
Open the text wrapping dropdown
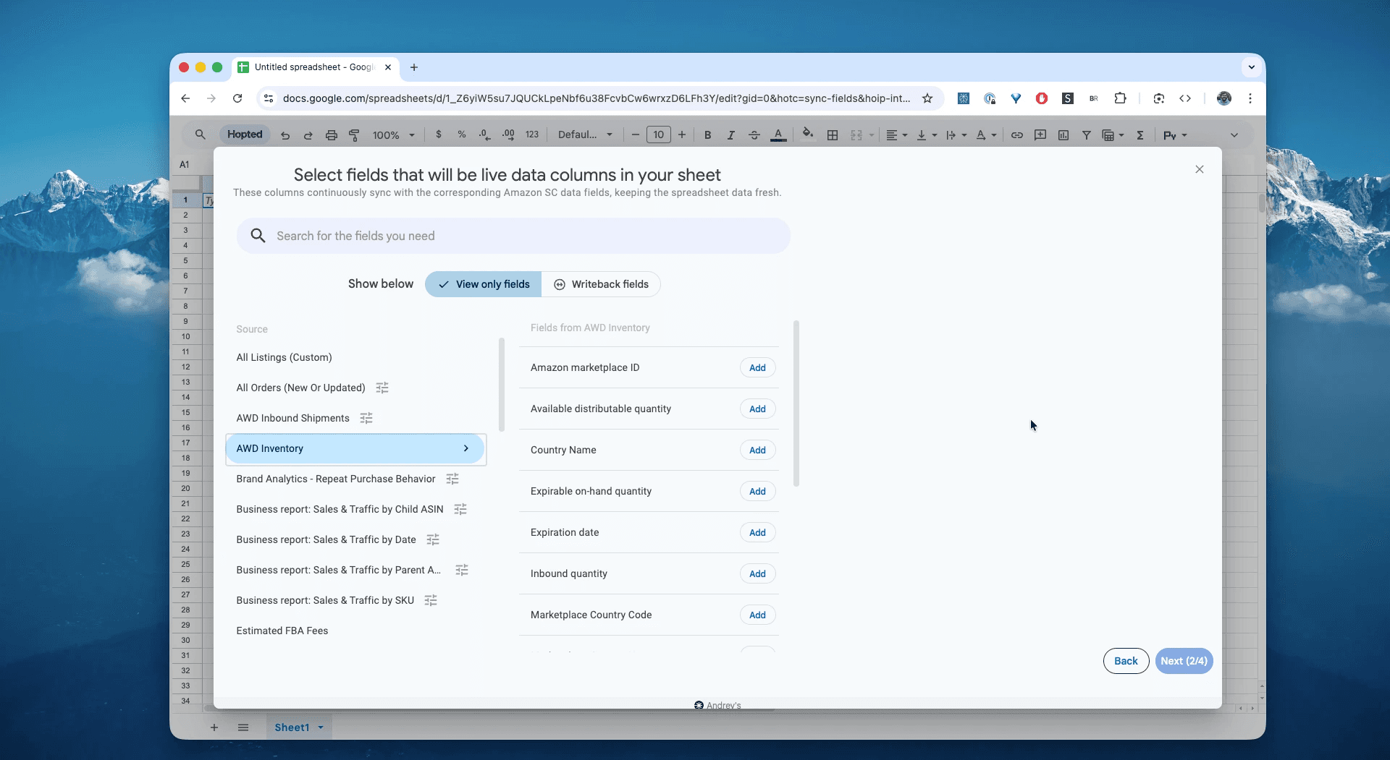[956, 135]
